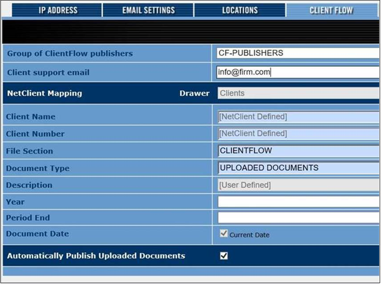The image size is (381, 284).
Task: Select the Description field marked User Defined
Action: 297,185
